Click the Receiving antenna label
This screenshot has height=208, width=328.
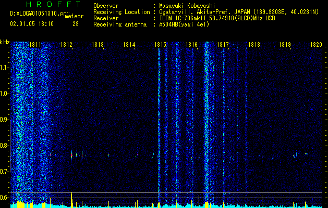tap(120, 24)
